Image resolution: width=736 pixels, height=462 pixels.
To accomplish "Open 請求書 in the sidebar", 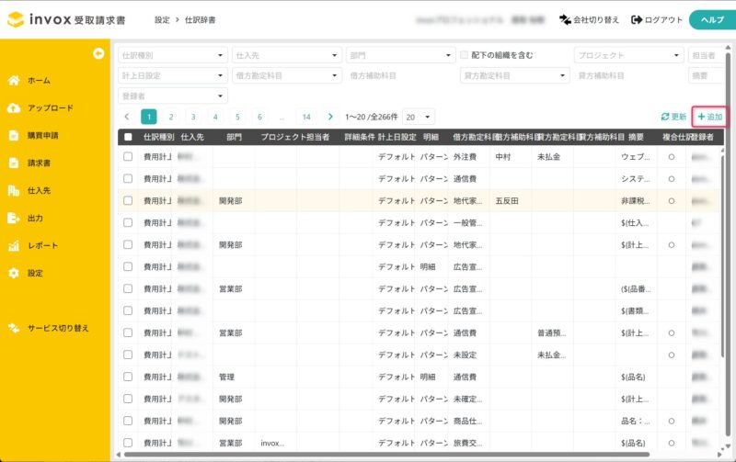I will tap(39, 163).
